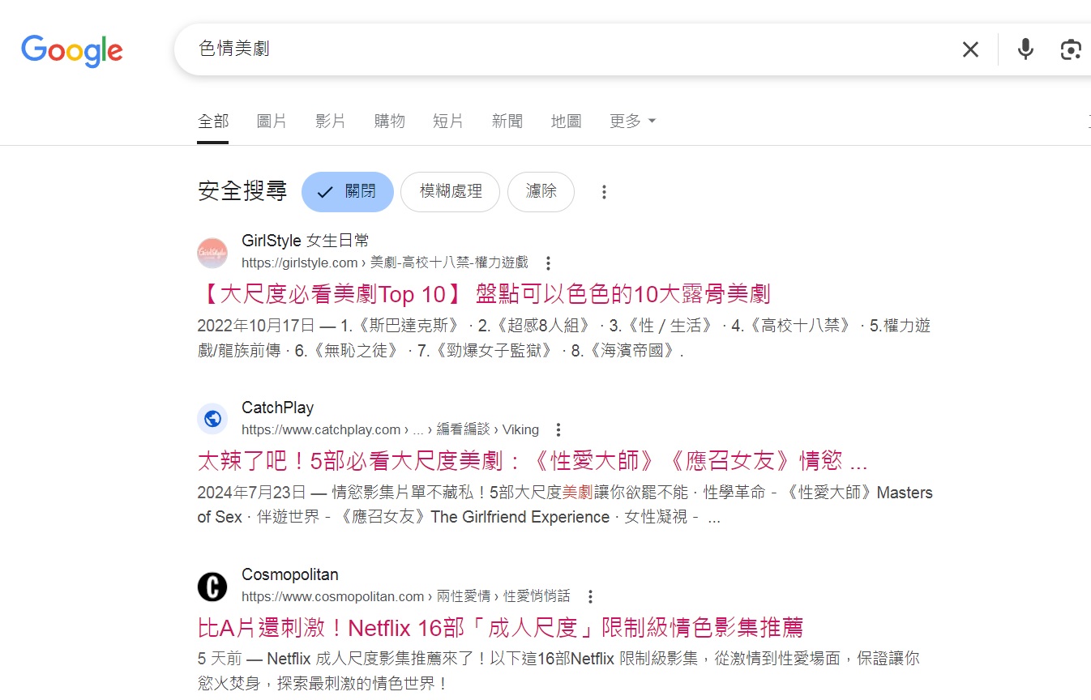Image resolution: width=1091 pixels, height=700 pixels.
Task: Open the 短片 tab
Action: [448, 121]
